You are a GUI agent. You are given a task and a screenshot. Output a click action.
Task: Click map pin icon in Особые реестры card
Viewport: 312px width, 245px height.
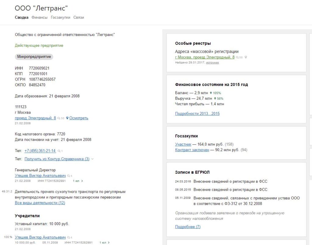click(x=246, y=57)
